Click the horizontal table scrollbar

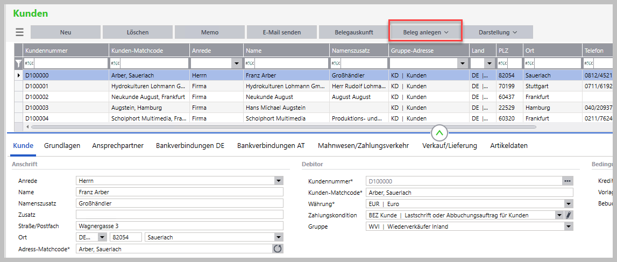pos(283,127)
